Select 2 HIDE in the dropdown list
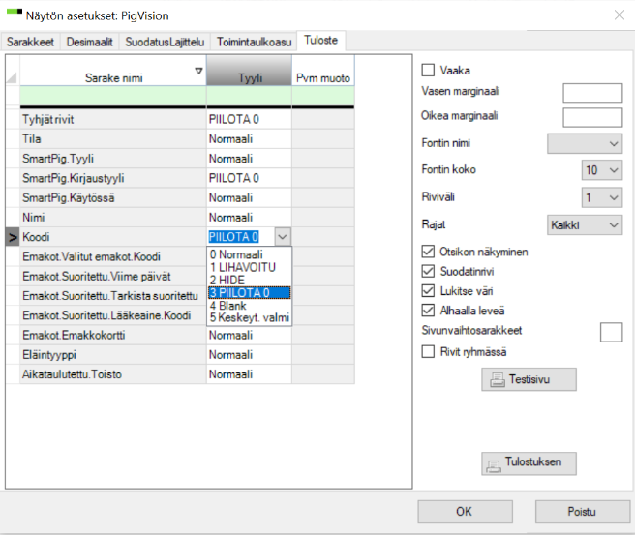The width and height of the screenshot is (635, 535). point(249,280)
